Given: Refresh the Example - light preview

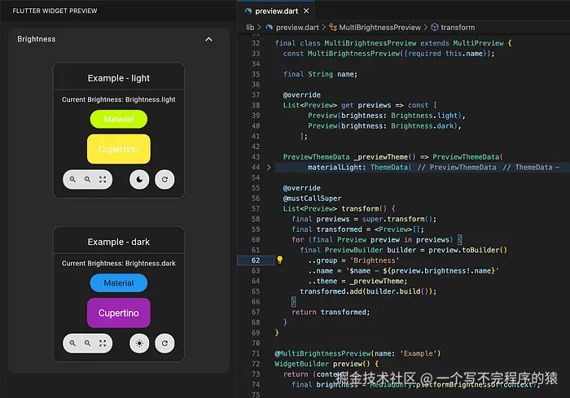Looking at the screenshot, I should [164, 180].
